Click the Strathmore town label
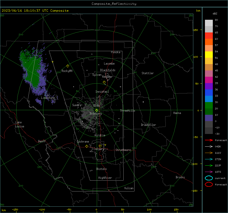Screen dimensions: 228x213 123,150
